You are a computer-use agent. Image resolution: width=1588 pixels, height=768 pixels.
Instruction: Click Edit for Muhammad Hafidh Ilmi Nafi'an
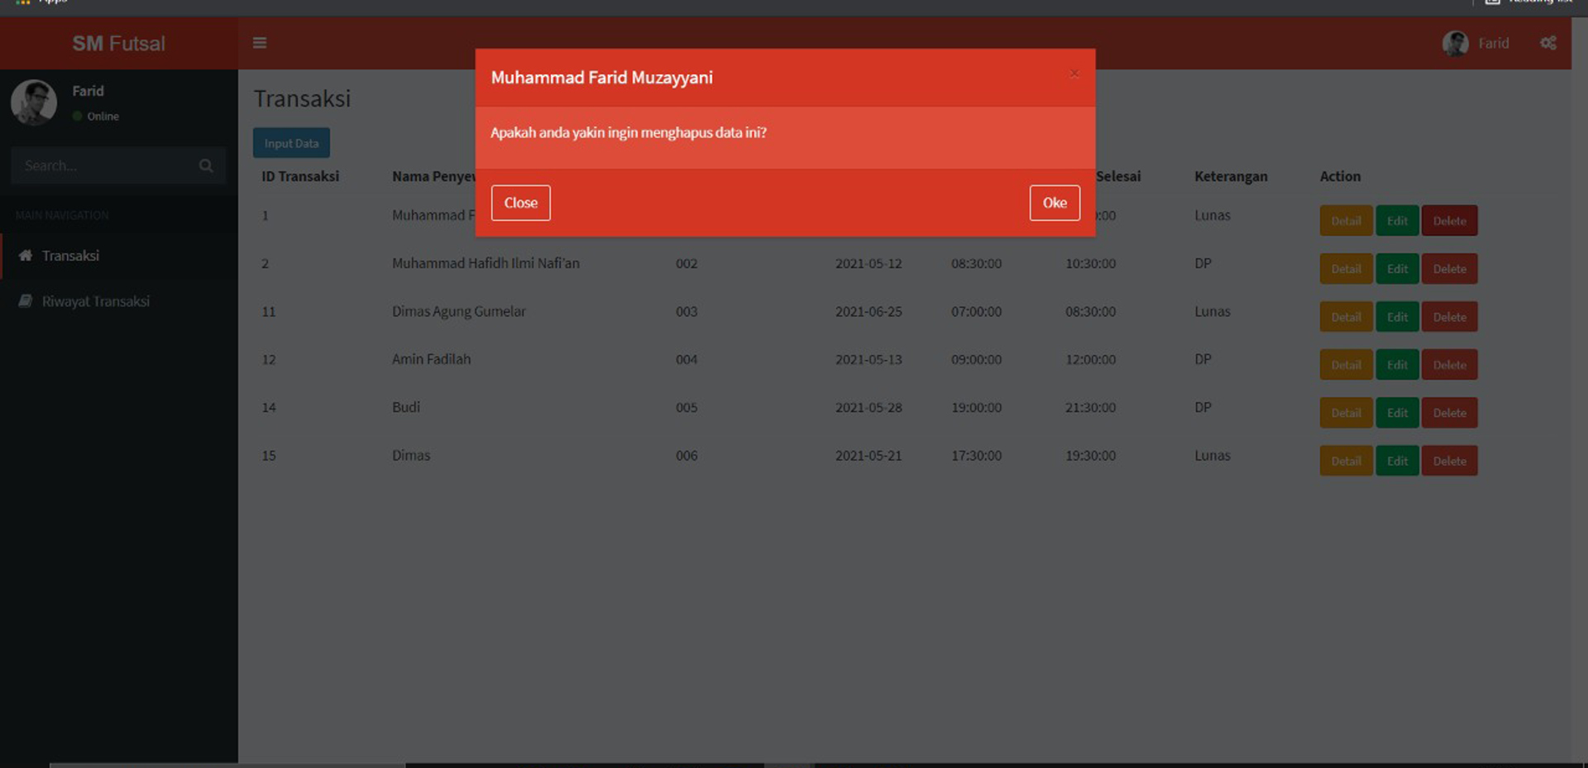pos(1397,269)
